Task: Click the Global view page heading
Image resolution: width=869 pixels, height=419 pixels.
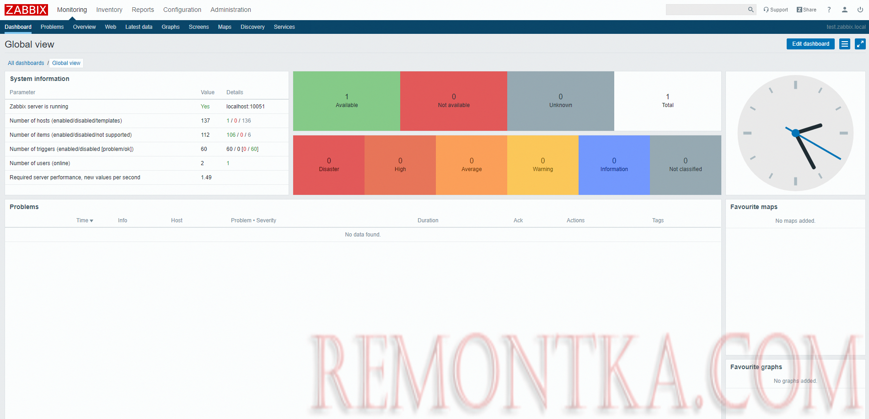Action: [x=29, y=44]
